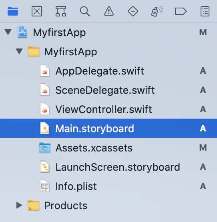Image resolution: width=217 pixels, height=222 pixels.
Task: Open the Issue navigator warning icon
Action: 109,11
